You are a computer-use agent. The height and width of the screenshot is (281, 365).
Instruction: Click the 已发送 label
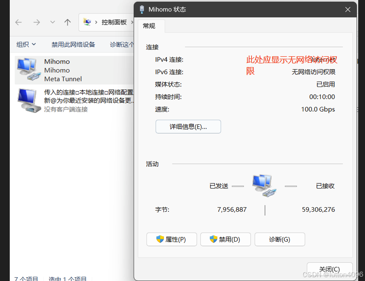[x=219, y=186]
